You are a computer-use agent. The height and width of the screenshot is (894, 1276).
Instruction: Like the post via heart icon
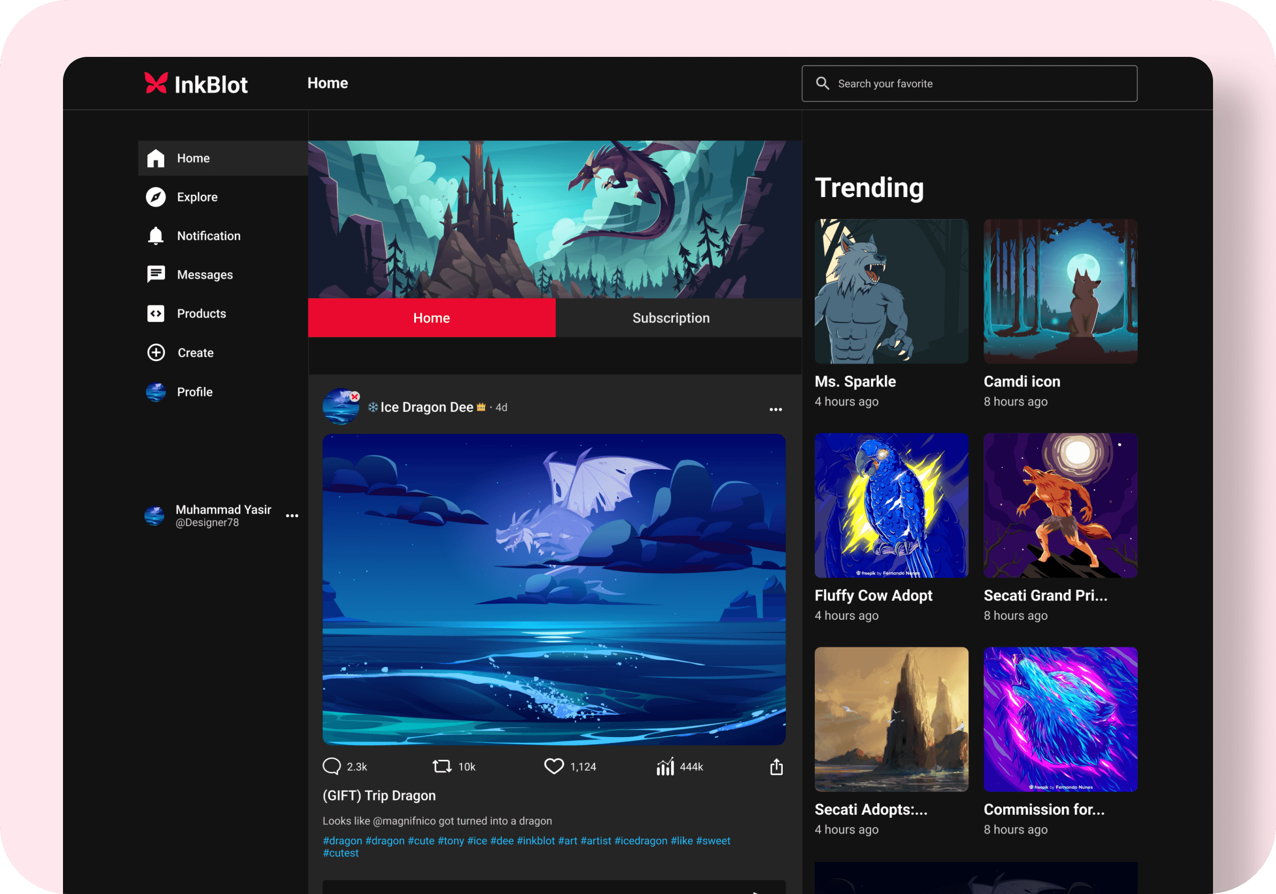click(554, 766)
